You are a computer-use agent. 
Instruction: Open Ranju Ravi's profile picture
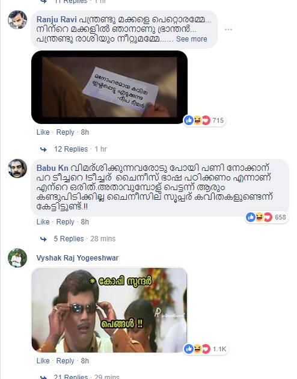(17, 20)
